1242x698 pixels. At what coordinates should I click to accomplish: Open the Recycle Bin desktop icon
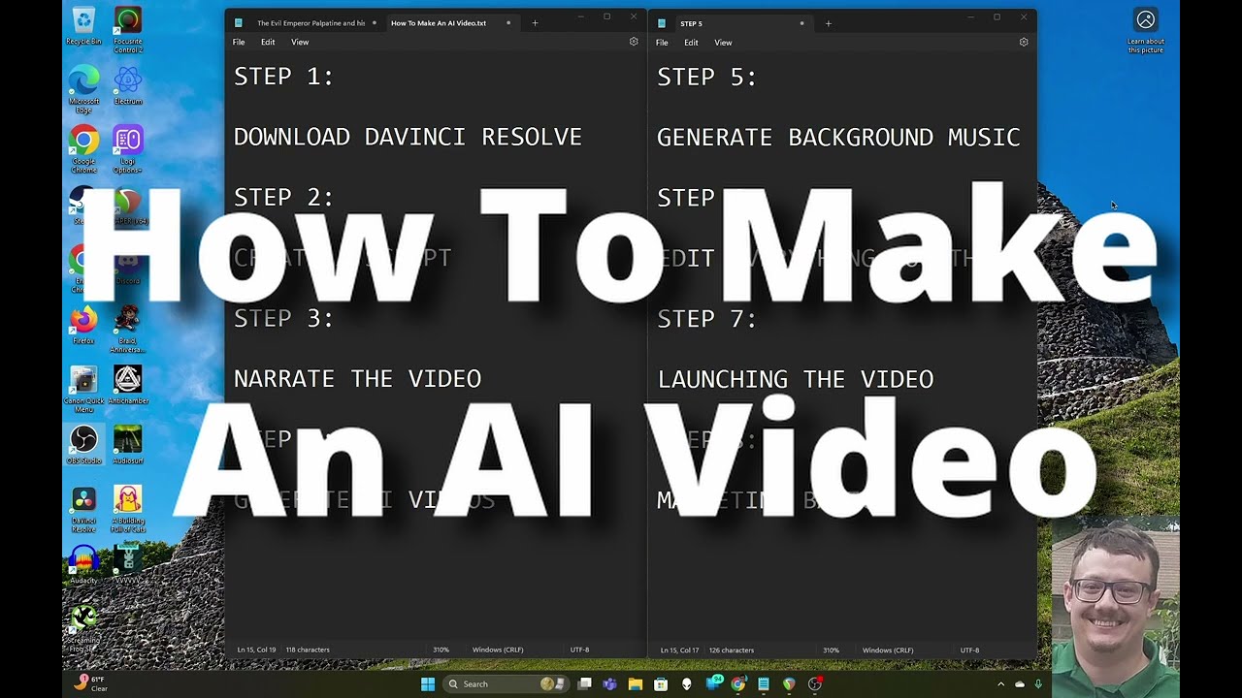point(83,26)
